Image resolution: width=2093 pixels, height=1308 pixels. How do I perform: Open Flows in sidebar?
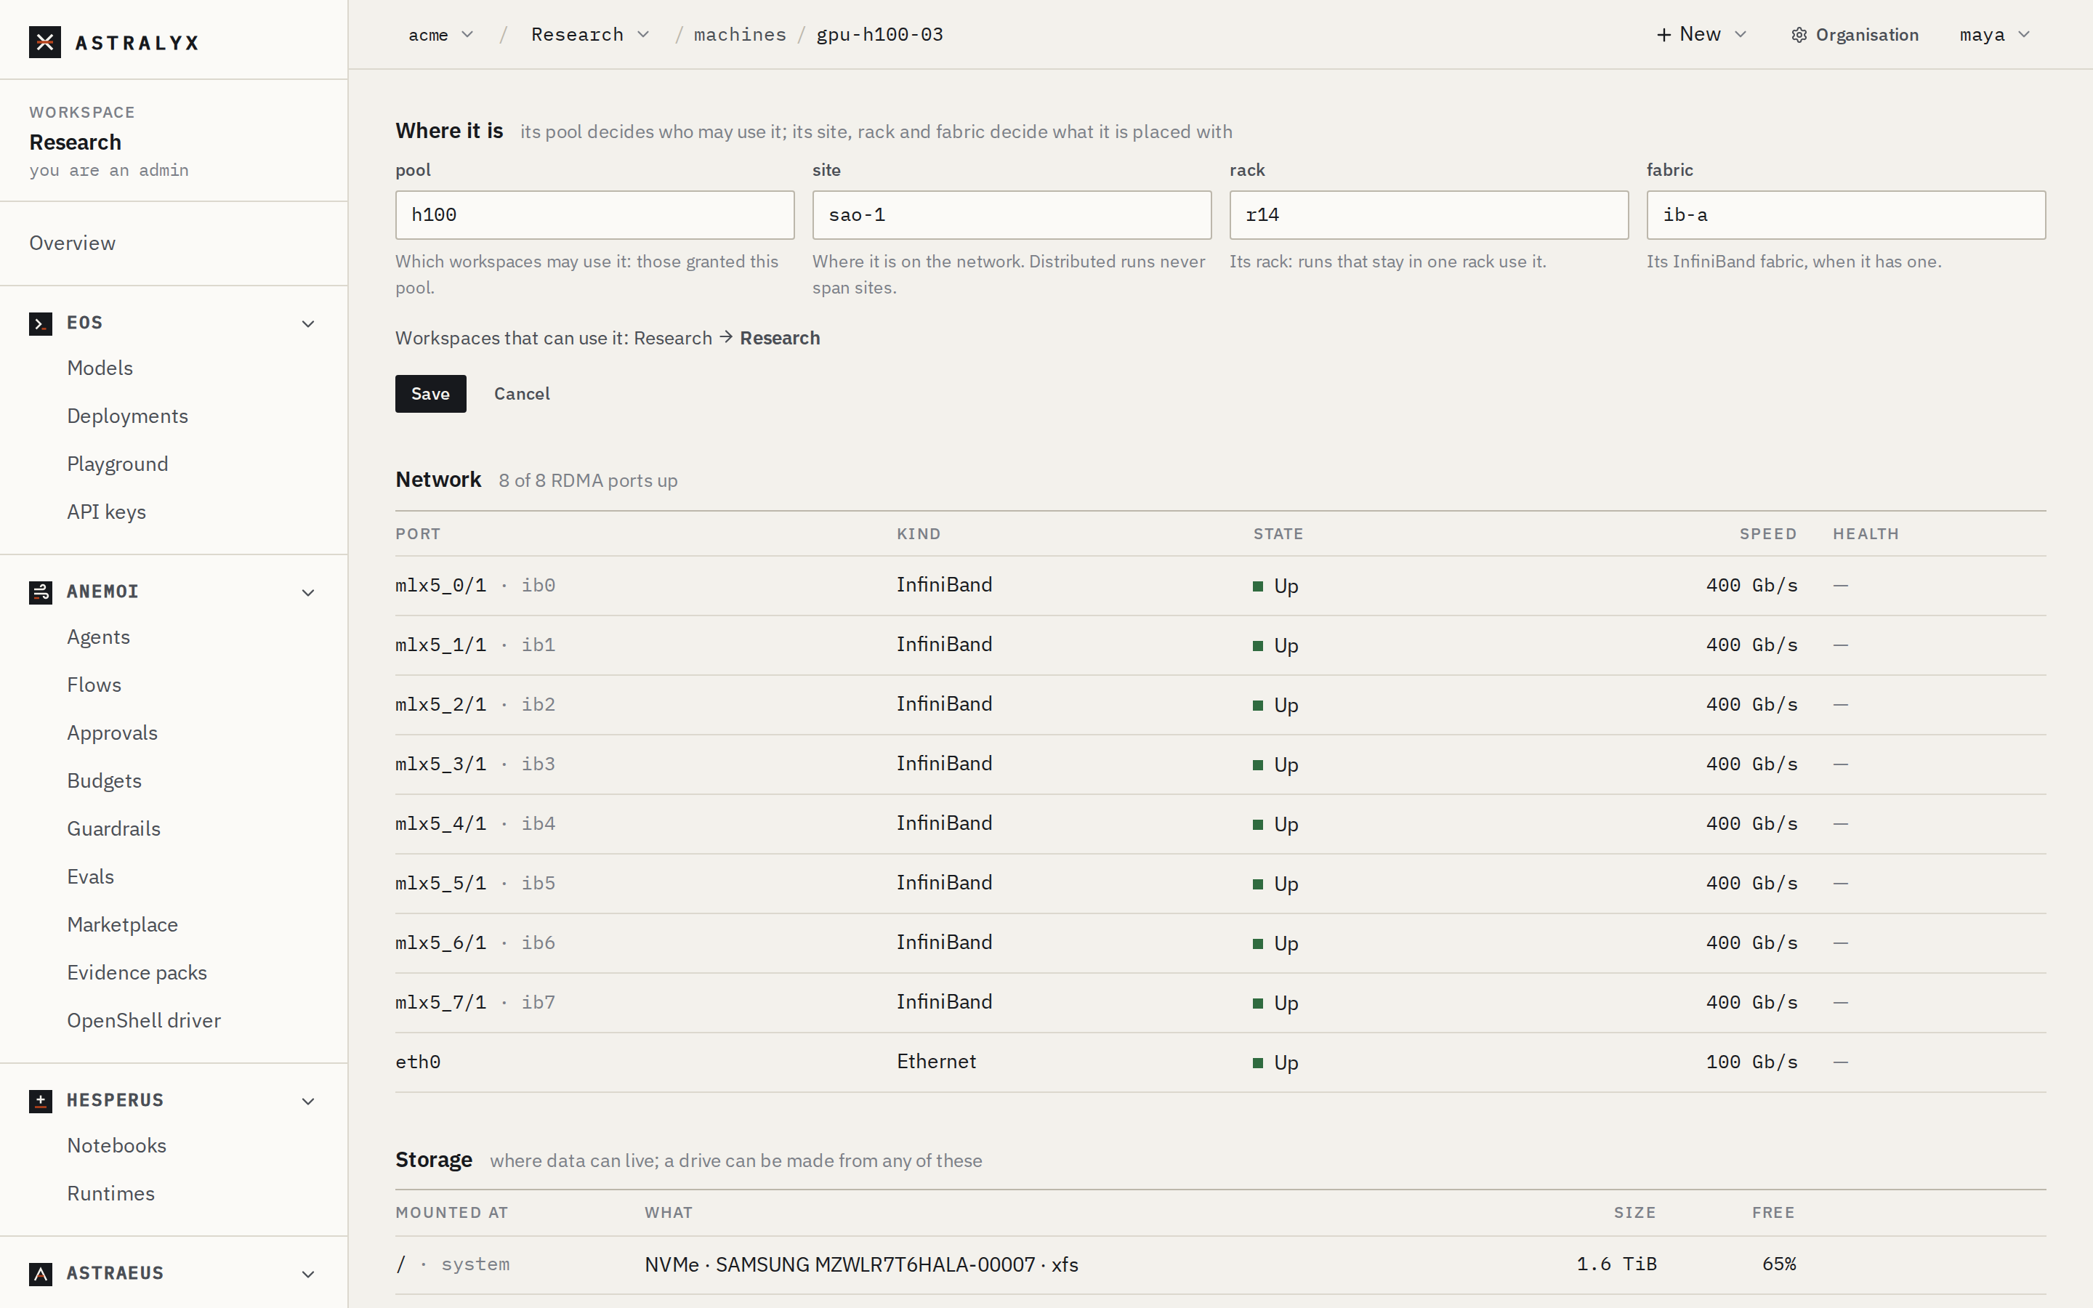pyautogui.click(x=94, y=685)
